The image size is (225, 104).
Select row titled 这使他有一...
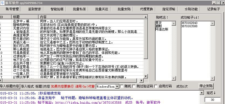(x=72, y=56)
